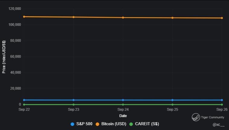Click the Sep 25 x-axis label
229x130 pixels.
(x=173, y=110)
